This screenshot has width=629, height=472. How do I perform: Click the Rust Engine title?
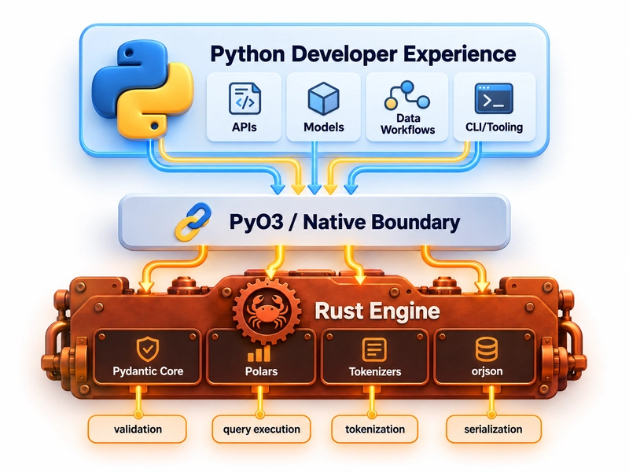point(377,311)
